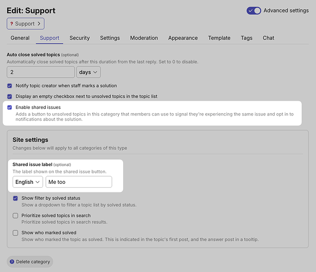This screenshot has width=316, height=272.
Task: Click the auto close duration number field
Action: [41, 72]
